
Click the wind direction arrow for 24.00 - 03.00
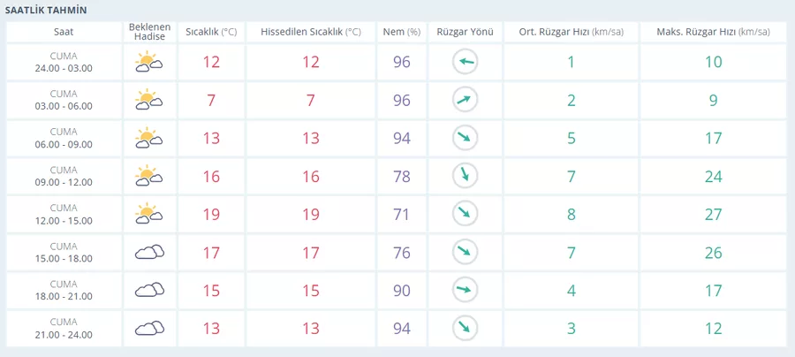point(465,63)
